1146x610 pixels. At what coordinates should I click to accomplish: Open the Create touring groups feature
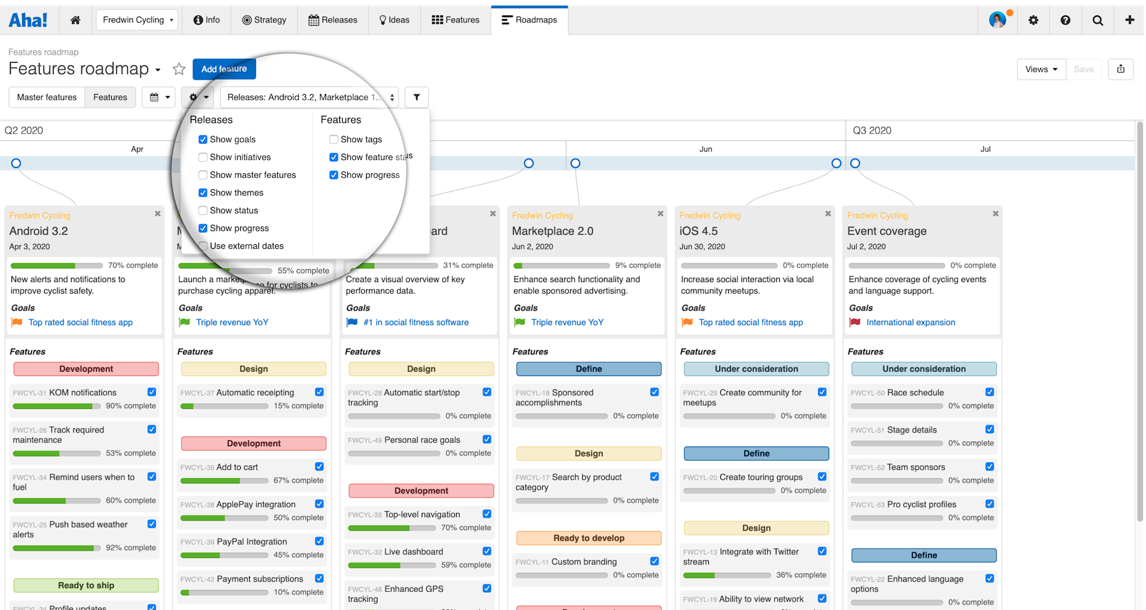tap(761, 477)
